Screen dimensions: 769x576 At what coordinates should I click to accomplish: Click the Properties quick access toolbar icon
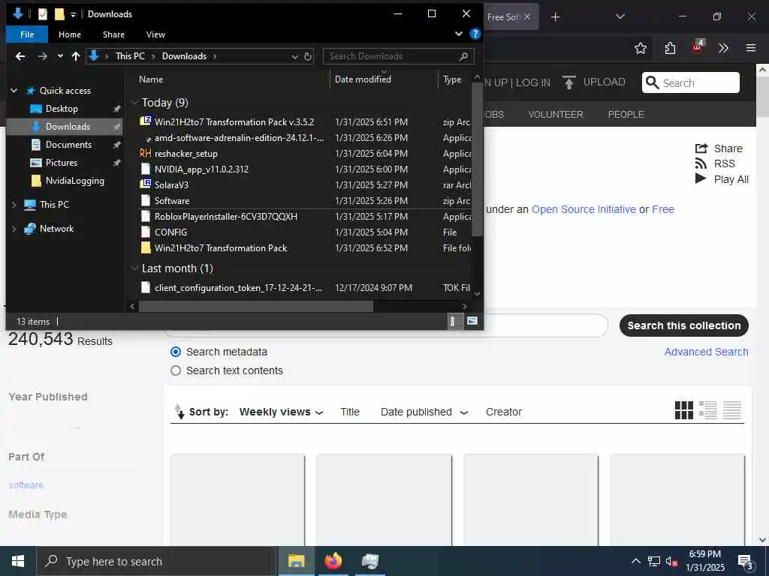click(43, 14)
